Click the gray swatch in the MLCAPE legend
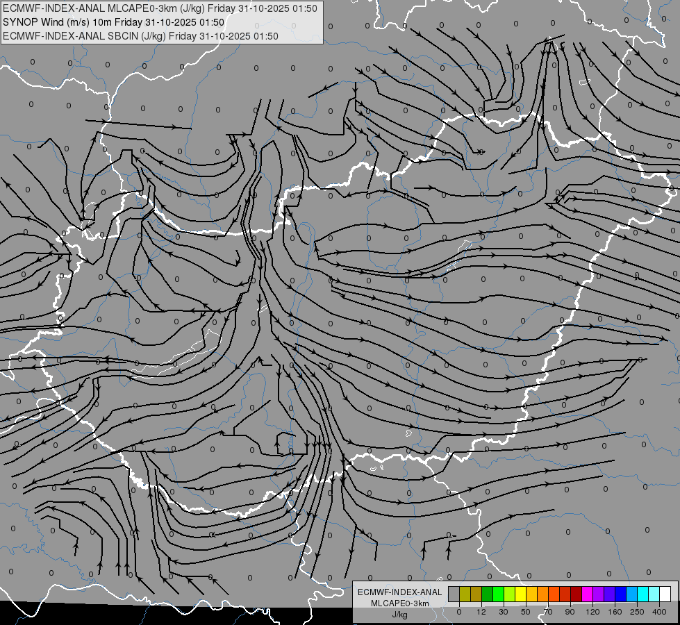 pyautogui.click(x=454, y=594)
